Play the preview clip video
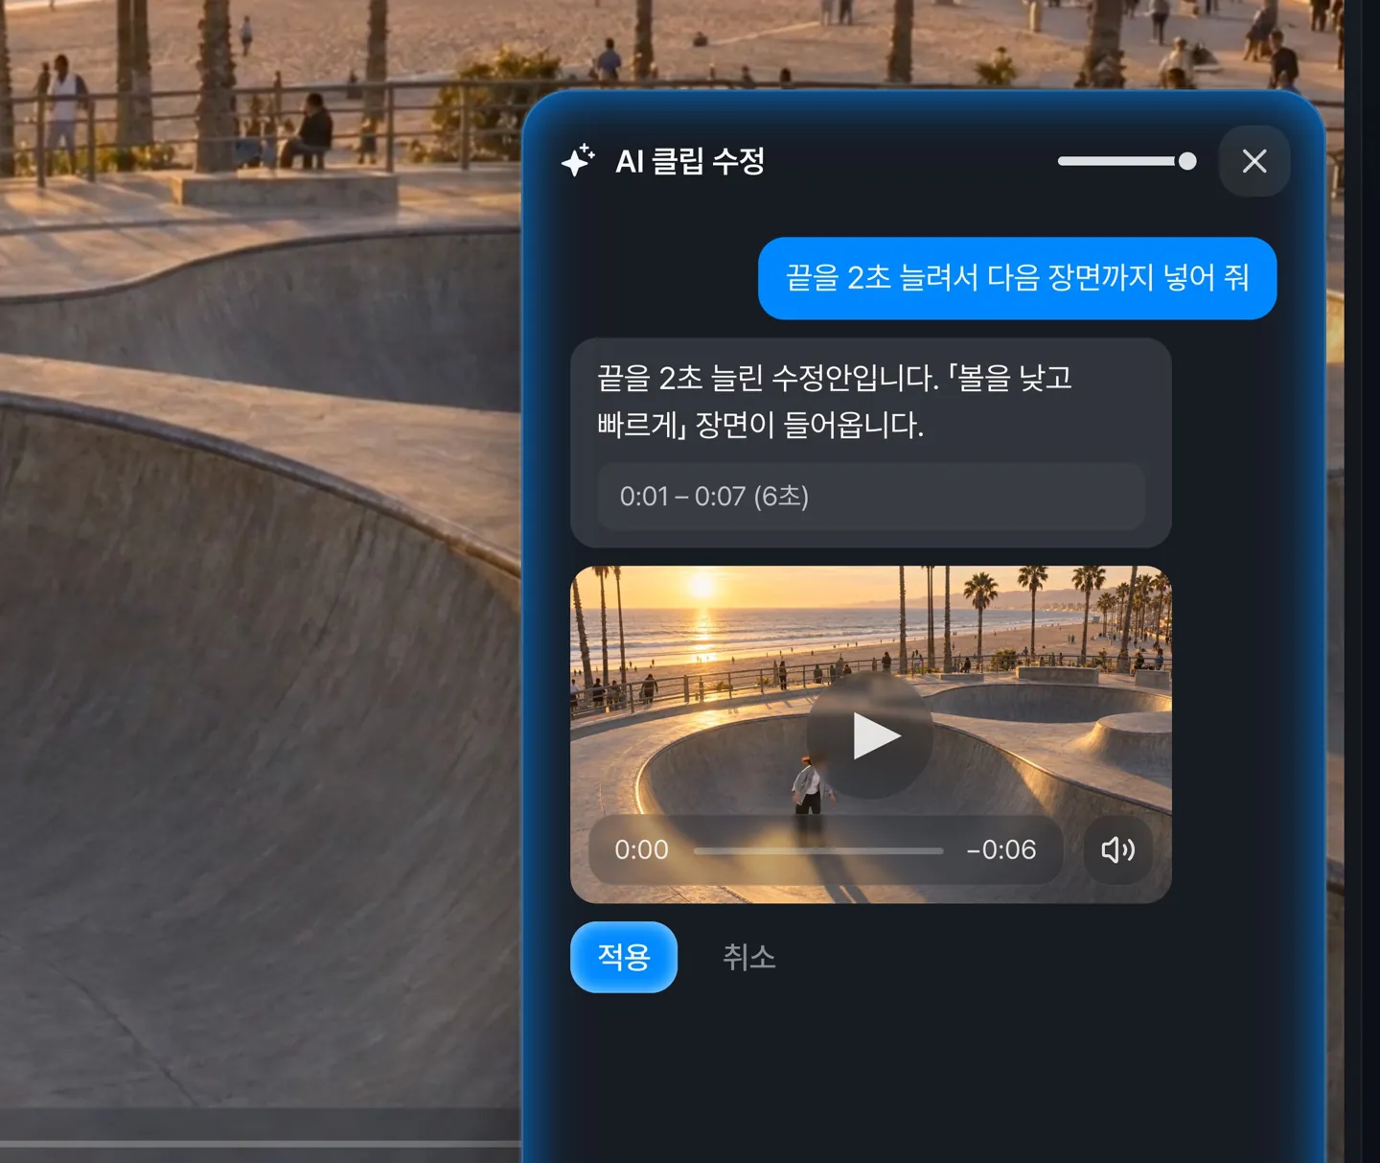 pyautogui.click(x=870, y=735)
